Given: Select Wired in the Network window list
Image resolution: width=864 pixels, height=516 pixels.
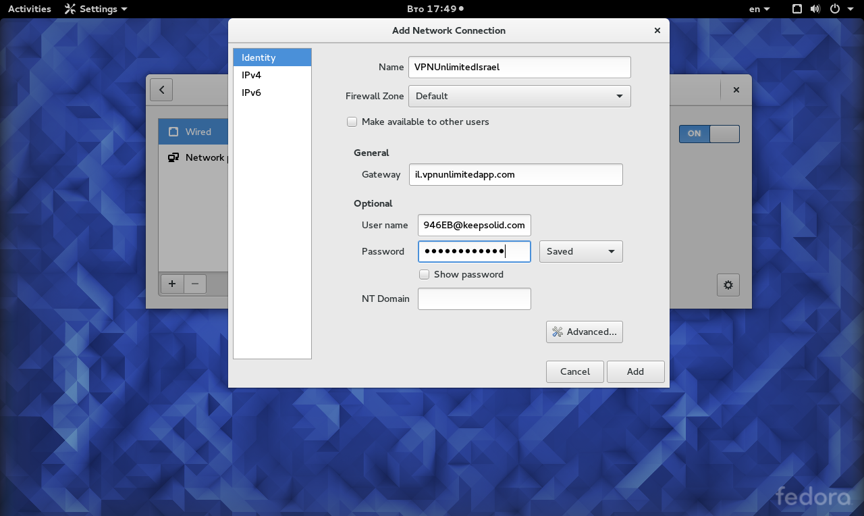Looking at the screenshot, I should [x=194, y=132].
